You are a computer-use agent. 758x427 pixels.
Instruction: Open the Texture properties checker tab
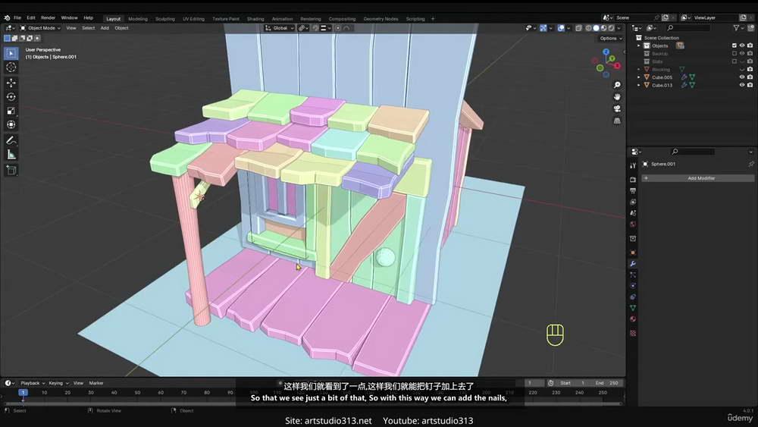coord(633,333)
